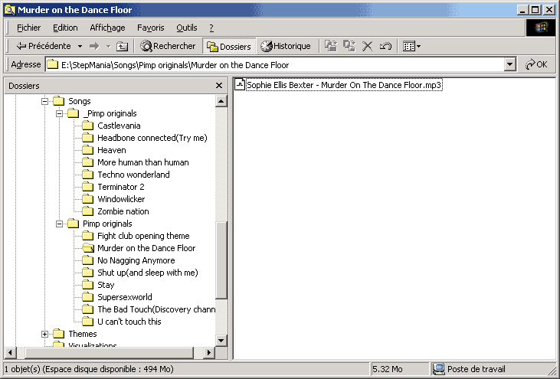Click the title bar explorer icon

(x=10, y=10)
